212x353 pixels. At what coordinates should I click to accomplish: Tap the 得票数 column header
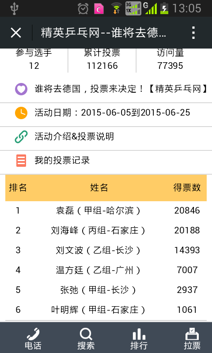(x=187, y=188)
